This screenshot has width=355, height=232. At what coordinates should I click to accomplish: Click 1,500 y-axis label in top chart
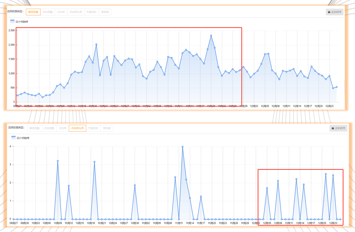(11, 59)
